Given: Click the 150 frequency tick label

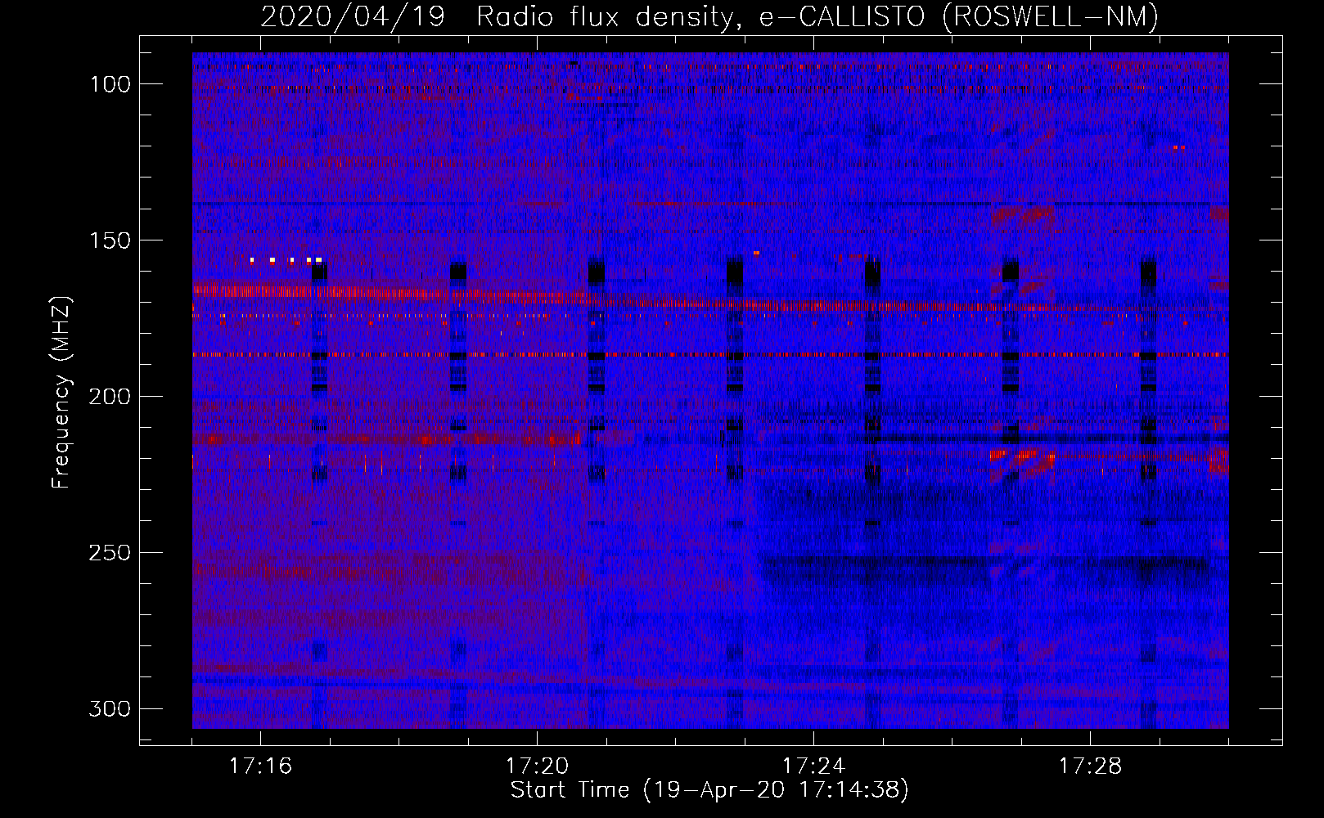Looking at the screenshot, I should [110, 240].
